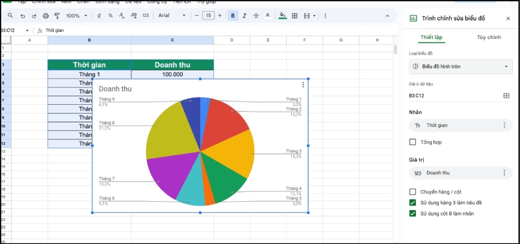Open Biểu đồ hình tròn chart type dropdown

[x=461, y=66]
